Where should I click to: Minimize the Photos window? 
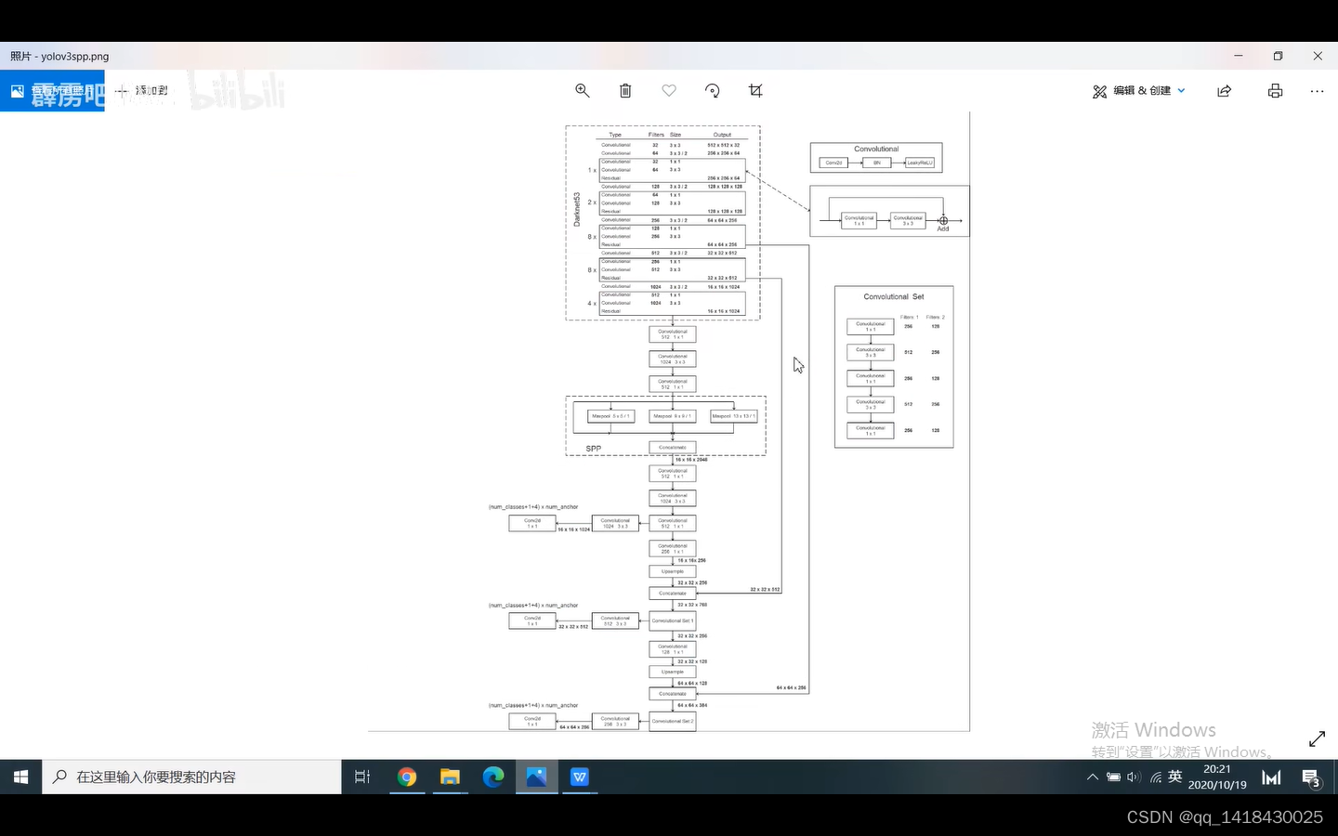(x=1239, y=56)
